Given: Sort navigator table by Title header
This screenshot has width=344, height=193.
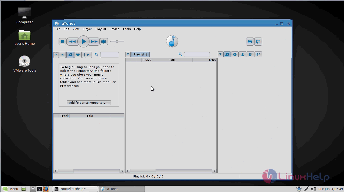Looking at the screenshot, I should (x=89, y=116).
